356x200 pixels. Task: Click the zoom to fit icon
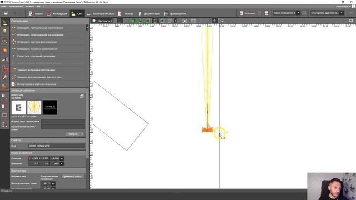[x=185, y=21]
